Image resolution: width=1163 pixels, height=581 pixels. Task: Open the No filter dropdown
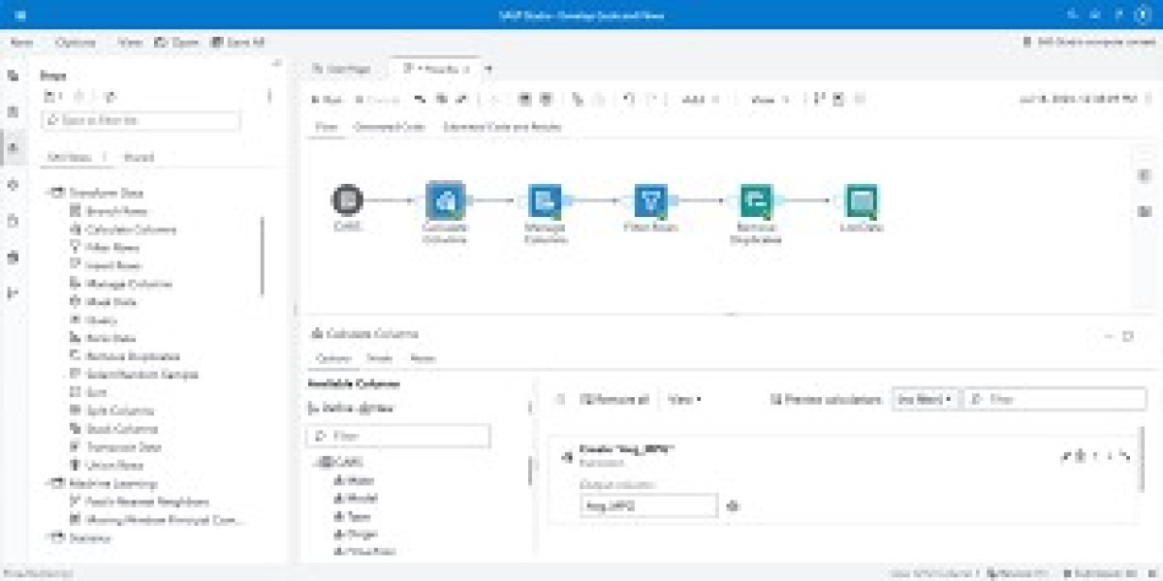point(926,399)
